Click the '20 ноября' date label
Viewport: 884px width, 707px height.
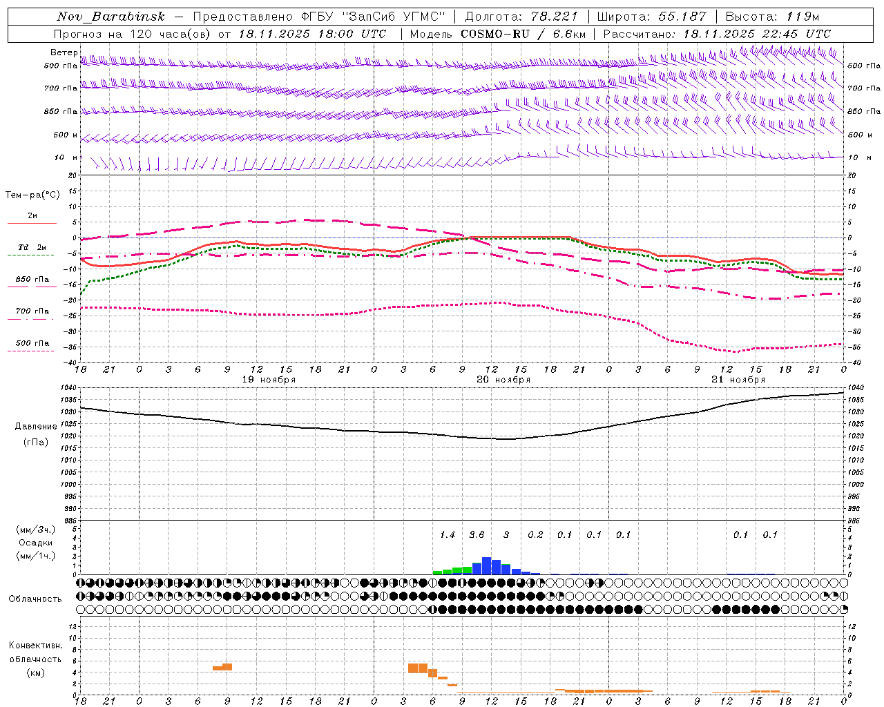503,380
